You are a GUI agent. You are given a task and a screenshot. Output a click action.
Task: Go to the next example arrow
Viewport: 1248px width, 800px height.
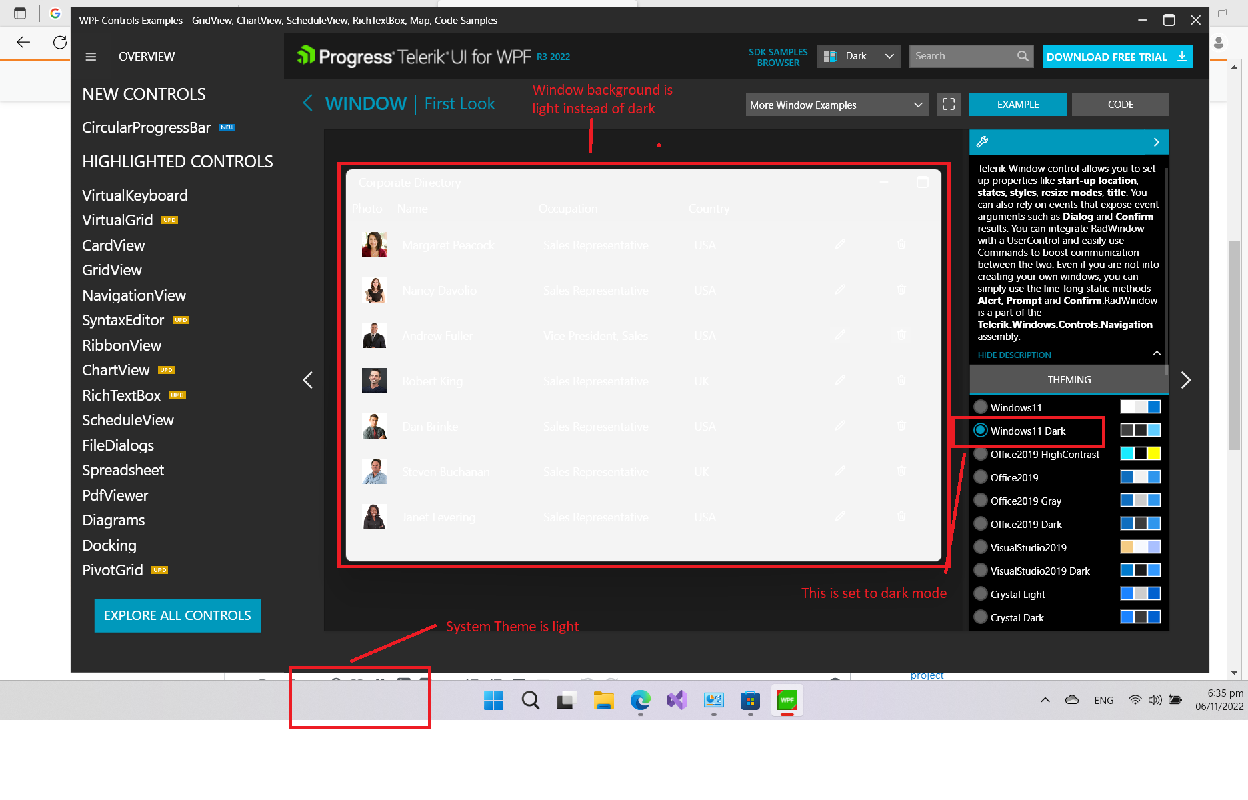tap(1185, 380)
